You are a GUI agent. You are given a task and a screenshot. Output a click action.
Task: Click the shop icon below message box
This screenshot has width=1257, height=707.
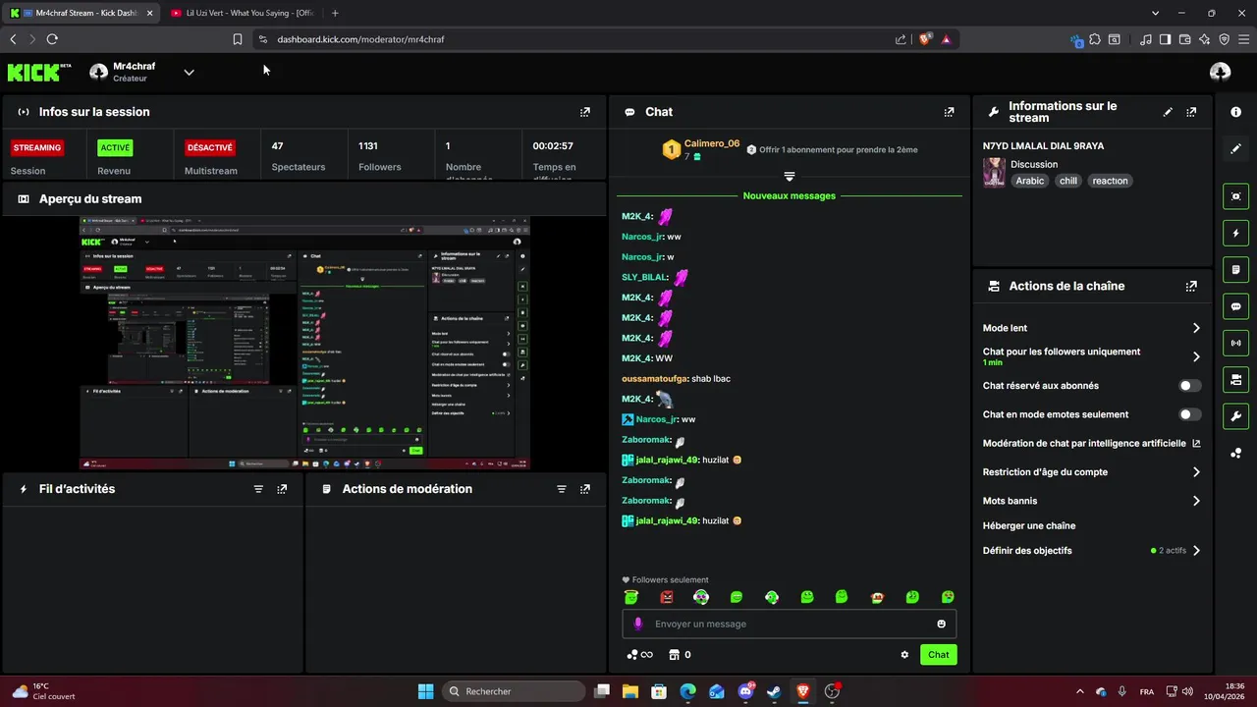click(x=674, y=655)
